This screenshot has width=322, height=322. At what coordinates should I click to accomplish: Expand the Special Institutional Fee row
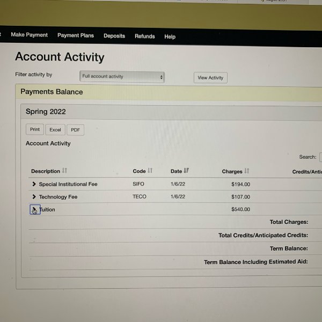(34, 184)
